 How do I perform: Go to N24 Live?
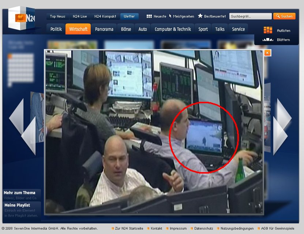(x=80, y=16)
